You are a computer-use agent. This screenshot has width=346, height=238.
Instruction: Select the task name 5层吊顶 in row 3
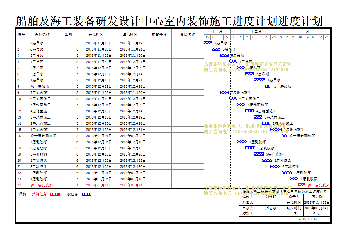click(37, 56)
